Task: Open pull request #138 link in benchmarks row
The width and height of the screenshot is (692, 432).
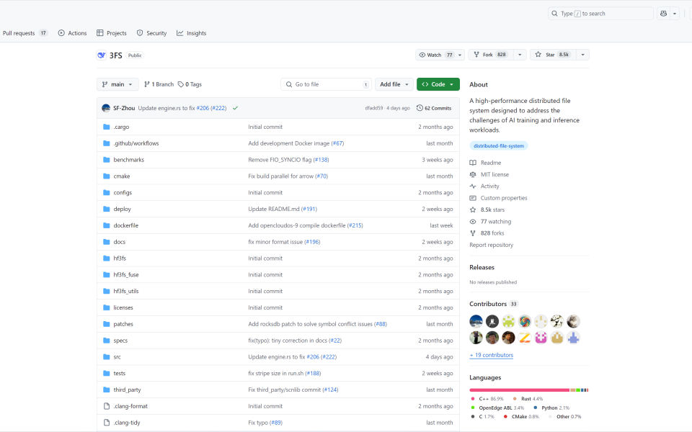Action: (x=321, y=160)
